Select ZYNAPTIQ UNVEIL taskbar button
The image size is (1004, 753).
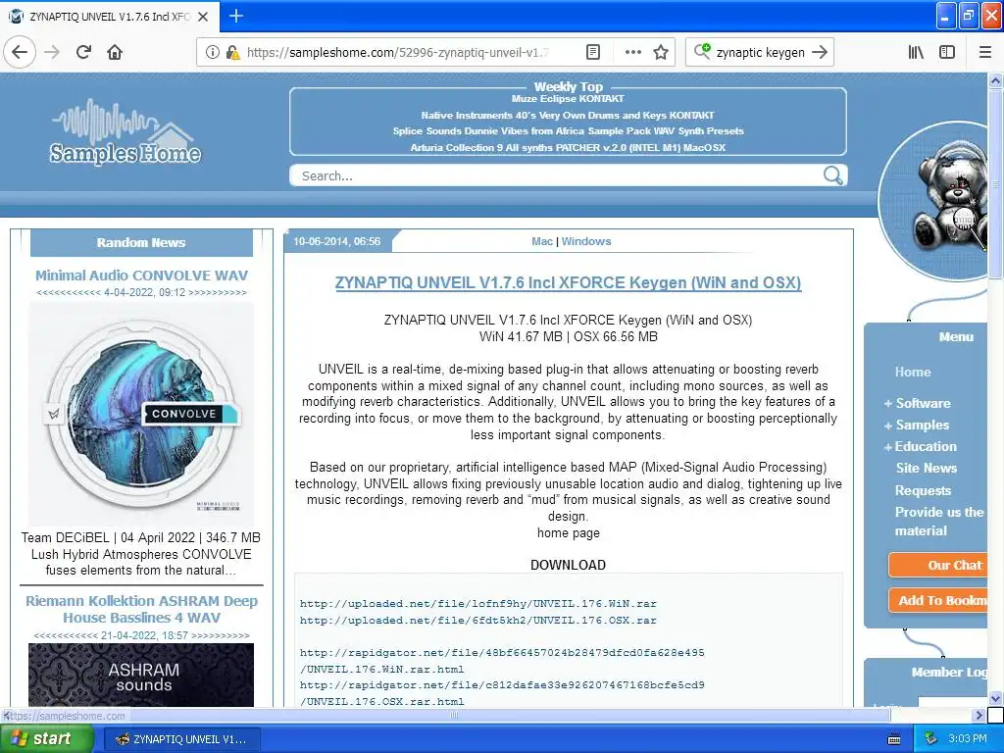pos(181,739)
